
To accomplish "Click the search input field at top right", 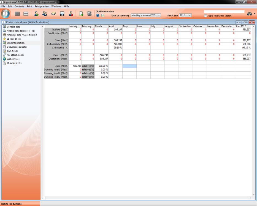I will pyautogui.click(x=224, y=12).
